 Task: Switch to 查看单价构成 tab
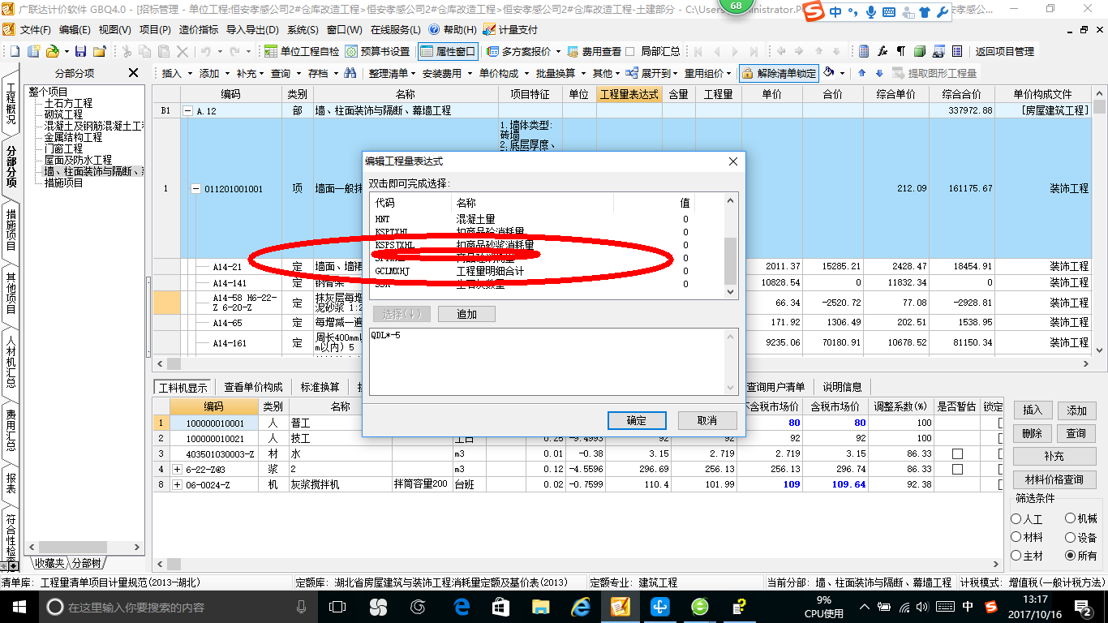[253, 387]
